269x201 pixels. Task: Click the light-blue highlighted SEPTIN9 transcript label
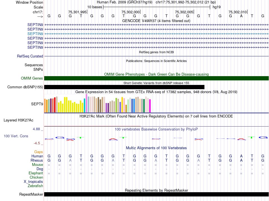35,34
